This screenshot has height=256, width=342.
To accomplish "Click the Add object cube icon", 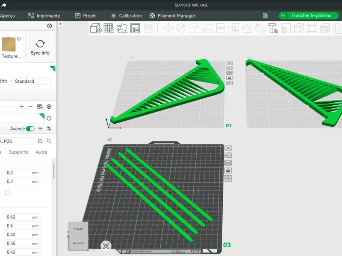I will [96, 28].
